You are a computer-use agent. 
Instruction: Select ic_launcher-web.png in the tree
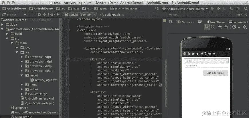[x=37, y=103]
